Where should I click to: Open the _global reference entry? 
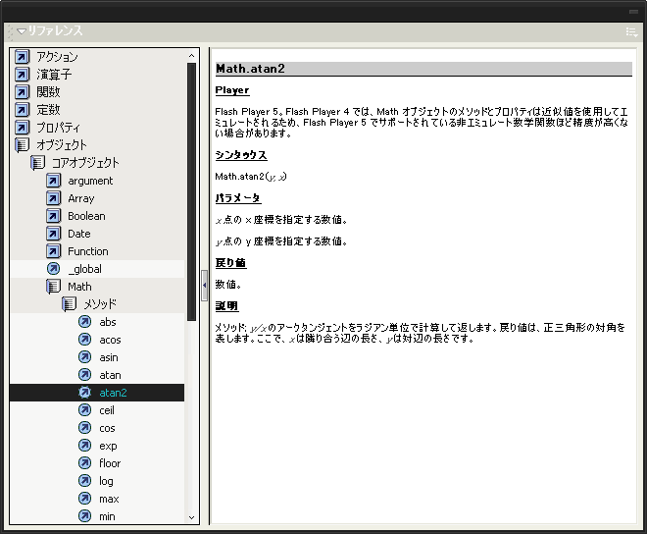[x=85, y=269]
